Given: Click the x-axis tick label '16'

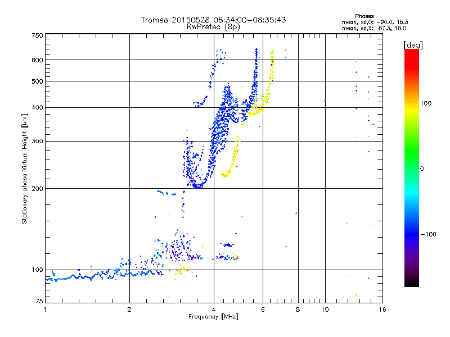Looking at the screenshot, I should (x=382, y=309).
